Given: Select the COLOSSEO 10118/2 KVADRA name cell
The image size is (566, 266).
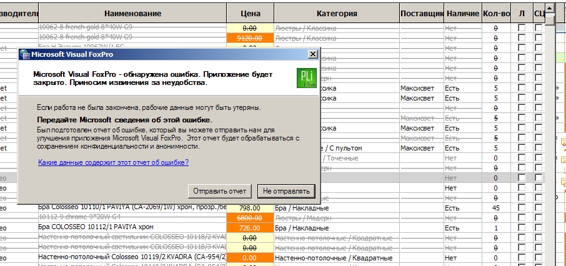Looking at the screenshot, I should coord(132,238).
